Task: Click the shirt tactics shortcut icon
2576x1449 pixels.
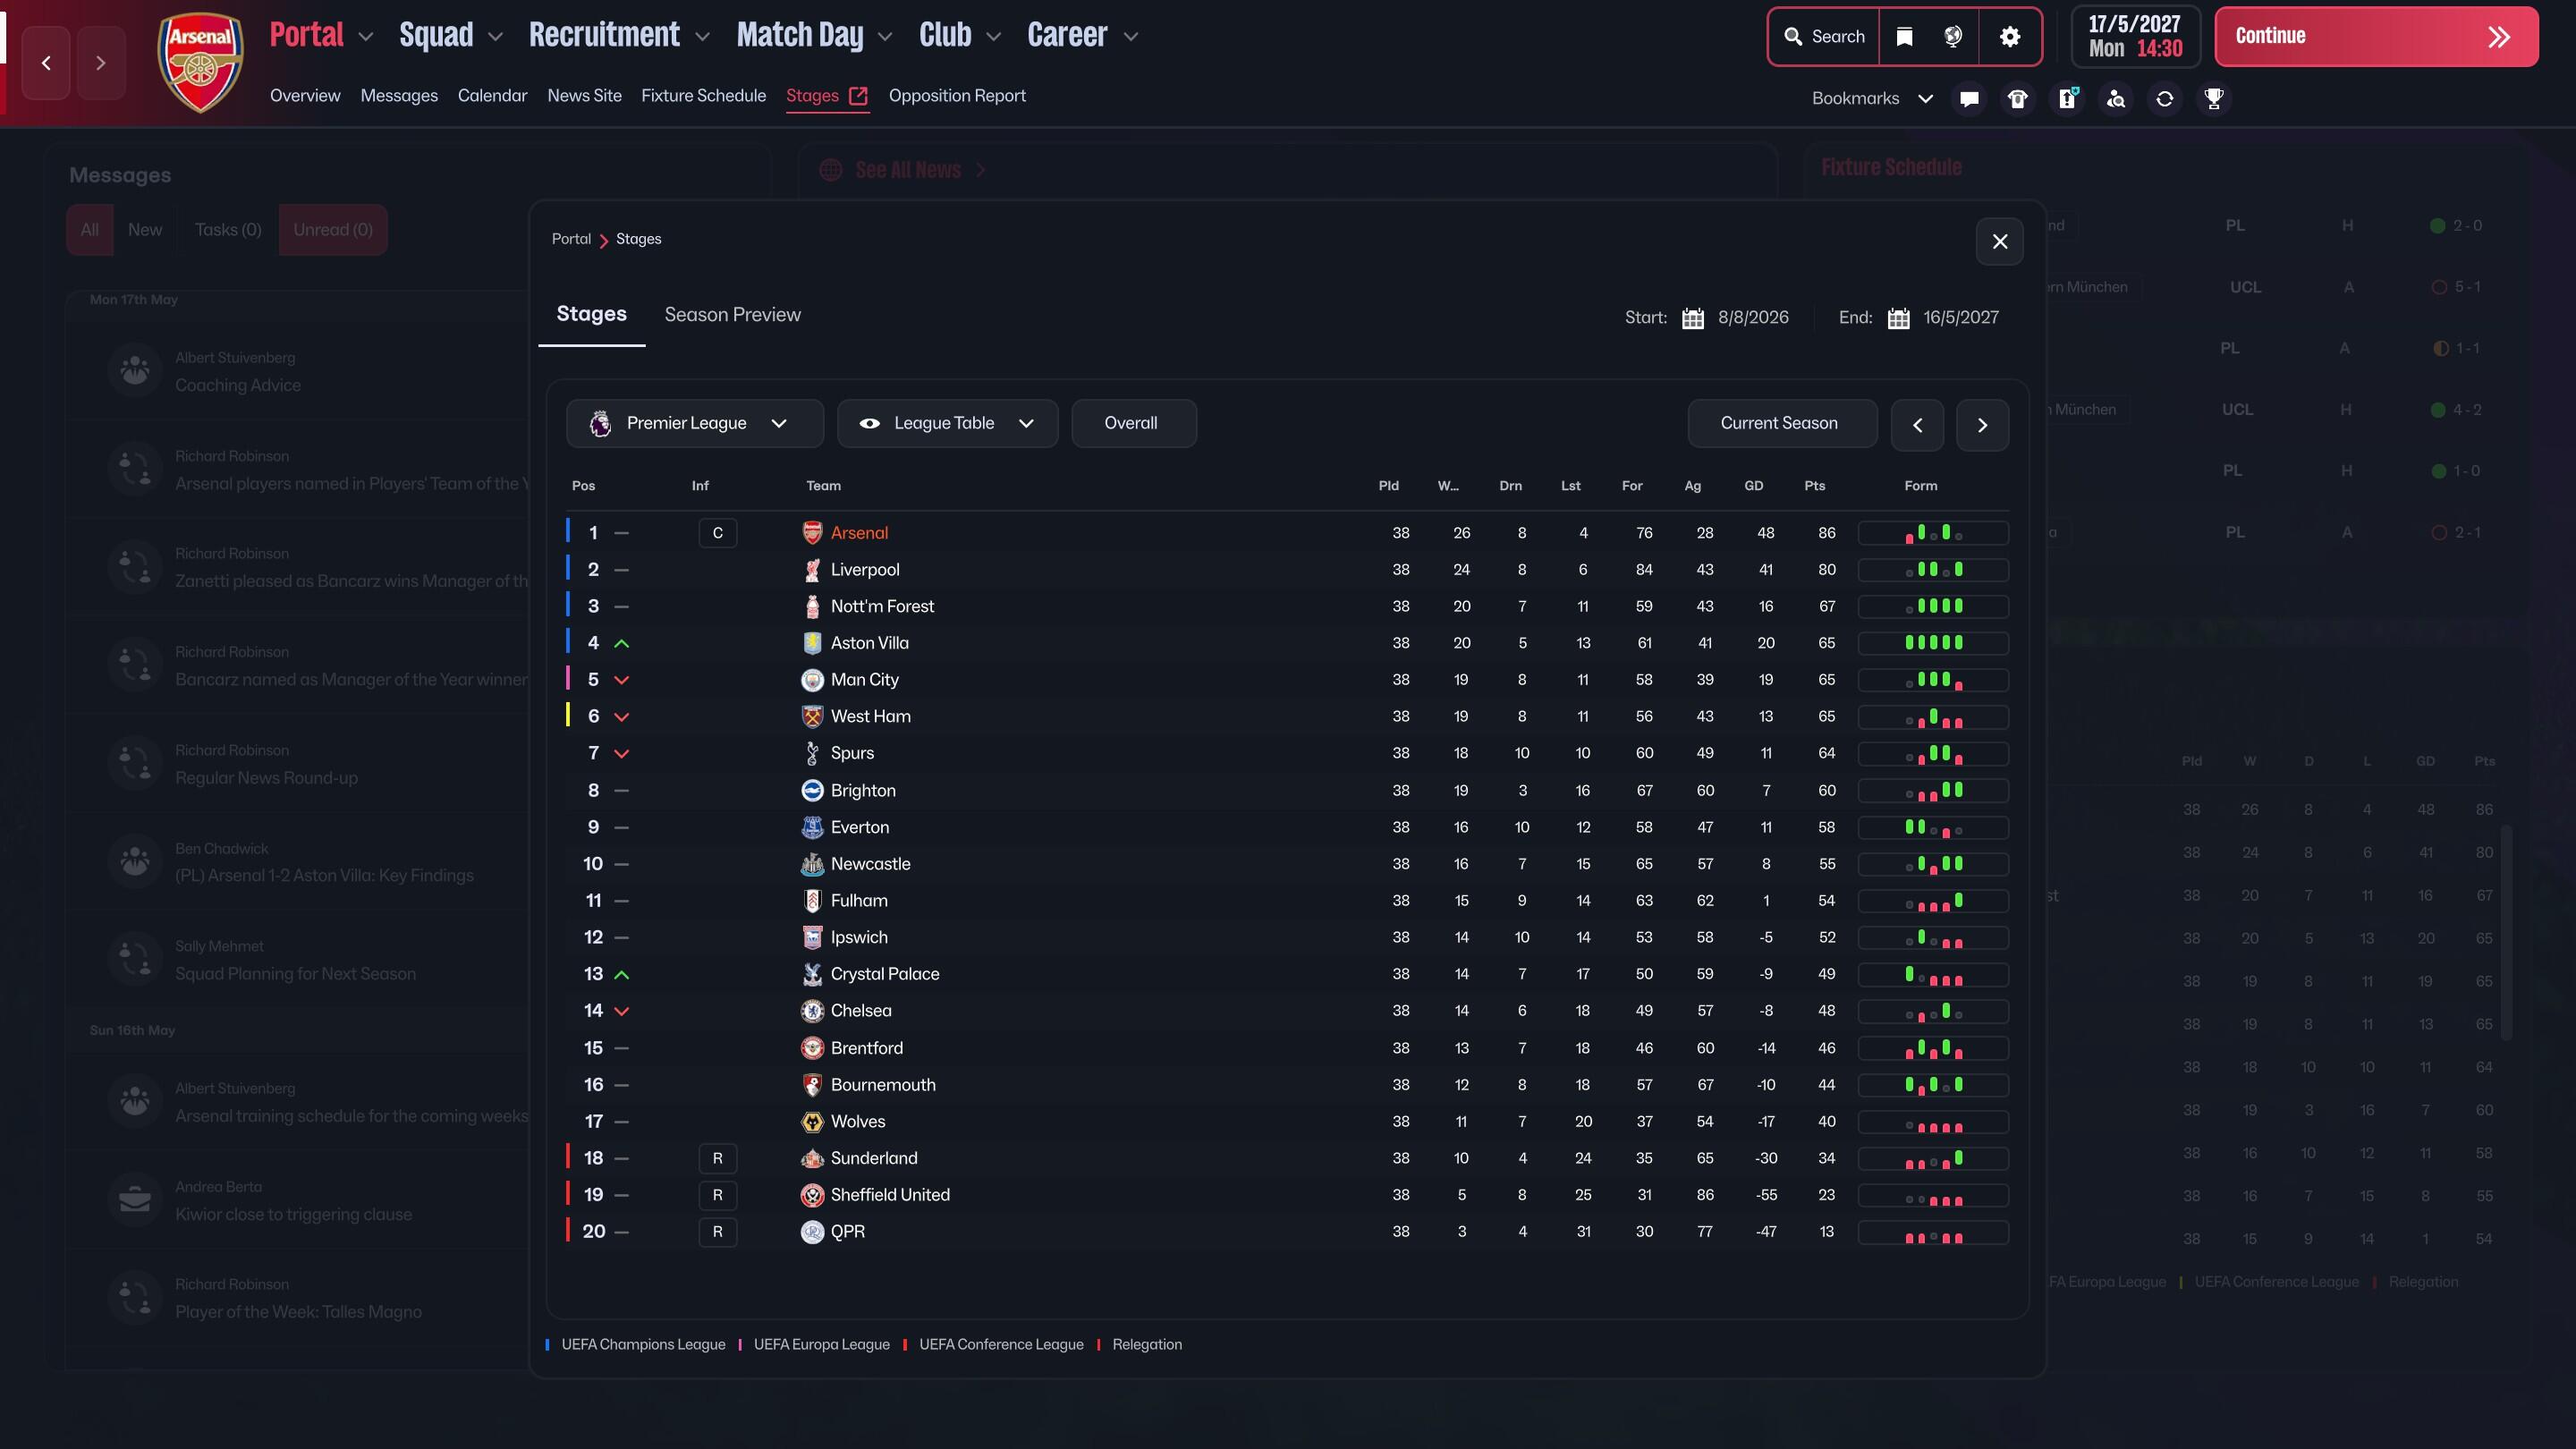Action: click(2017, 99)
